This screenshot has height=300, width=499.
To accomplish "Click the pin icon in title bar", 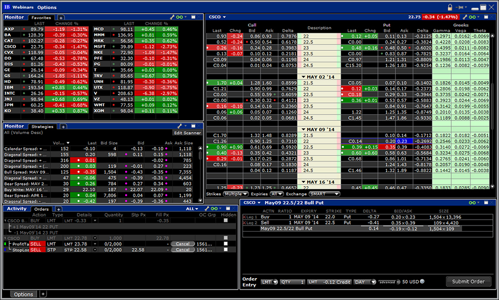I will coord(460,7).
